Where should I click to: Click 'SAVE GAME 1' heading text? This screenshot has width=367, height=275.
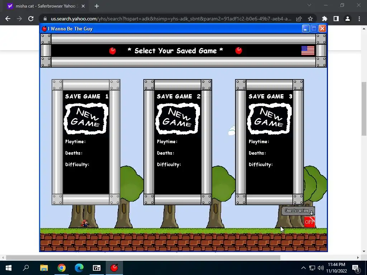point(87,96)
